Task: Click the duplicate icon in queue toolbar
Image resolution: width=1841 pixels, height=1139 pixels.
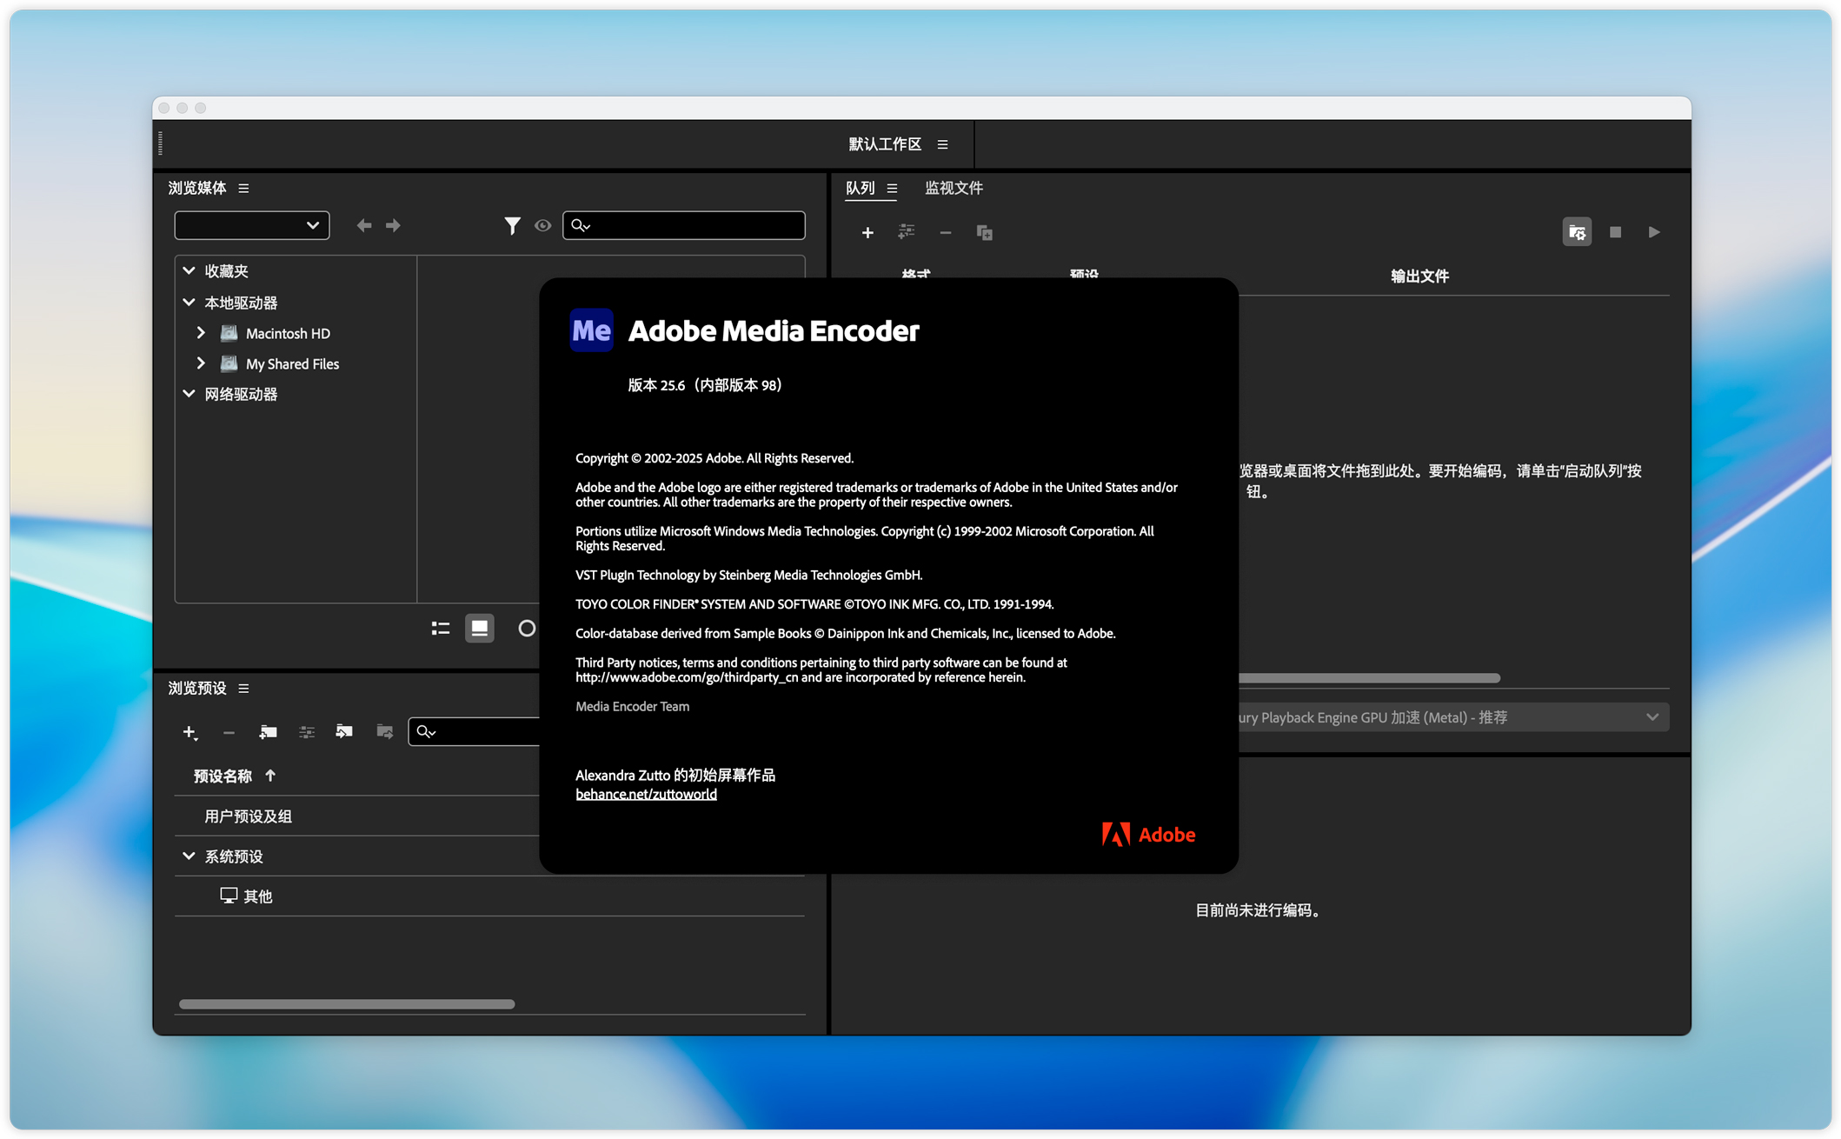Action: point(984,232)
